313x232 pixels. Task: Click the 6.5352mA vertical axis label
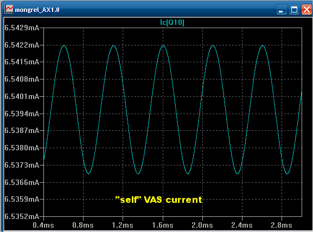[x=22, y=216]
